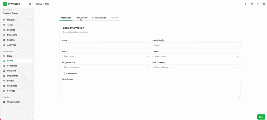Open the Risk Category dropdown
The height and width of the screenshot is (120, 267).
click(x=196, y=67)
